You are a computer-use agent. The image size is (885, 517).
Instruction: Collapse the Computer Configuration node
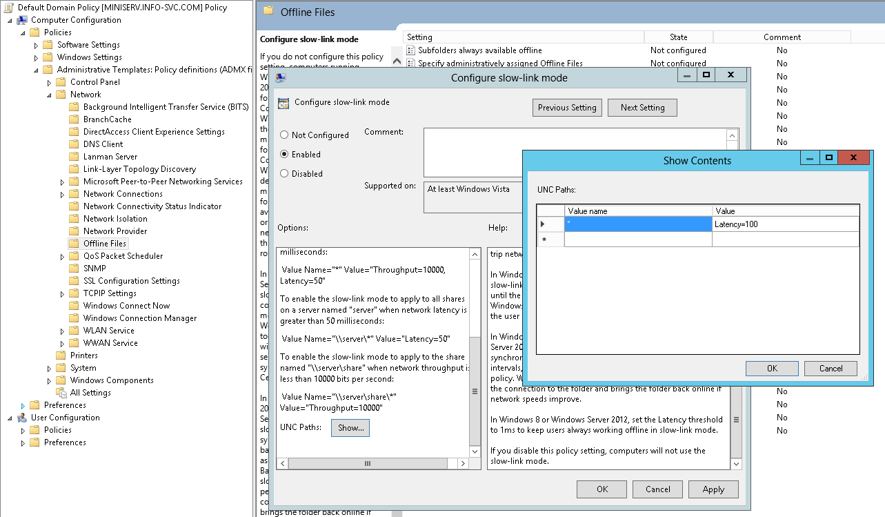pos(10,21)
